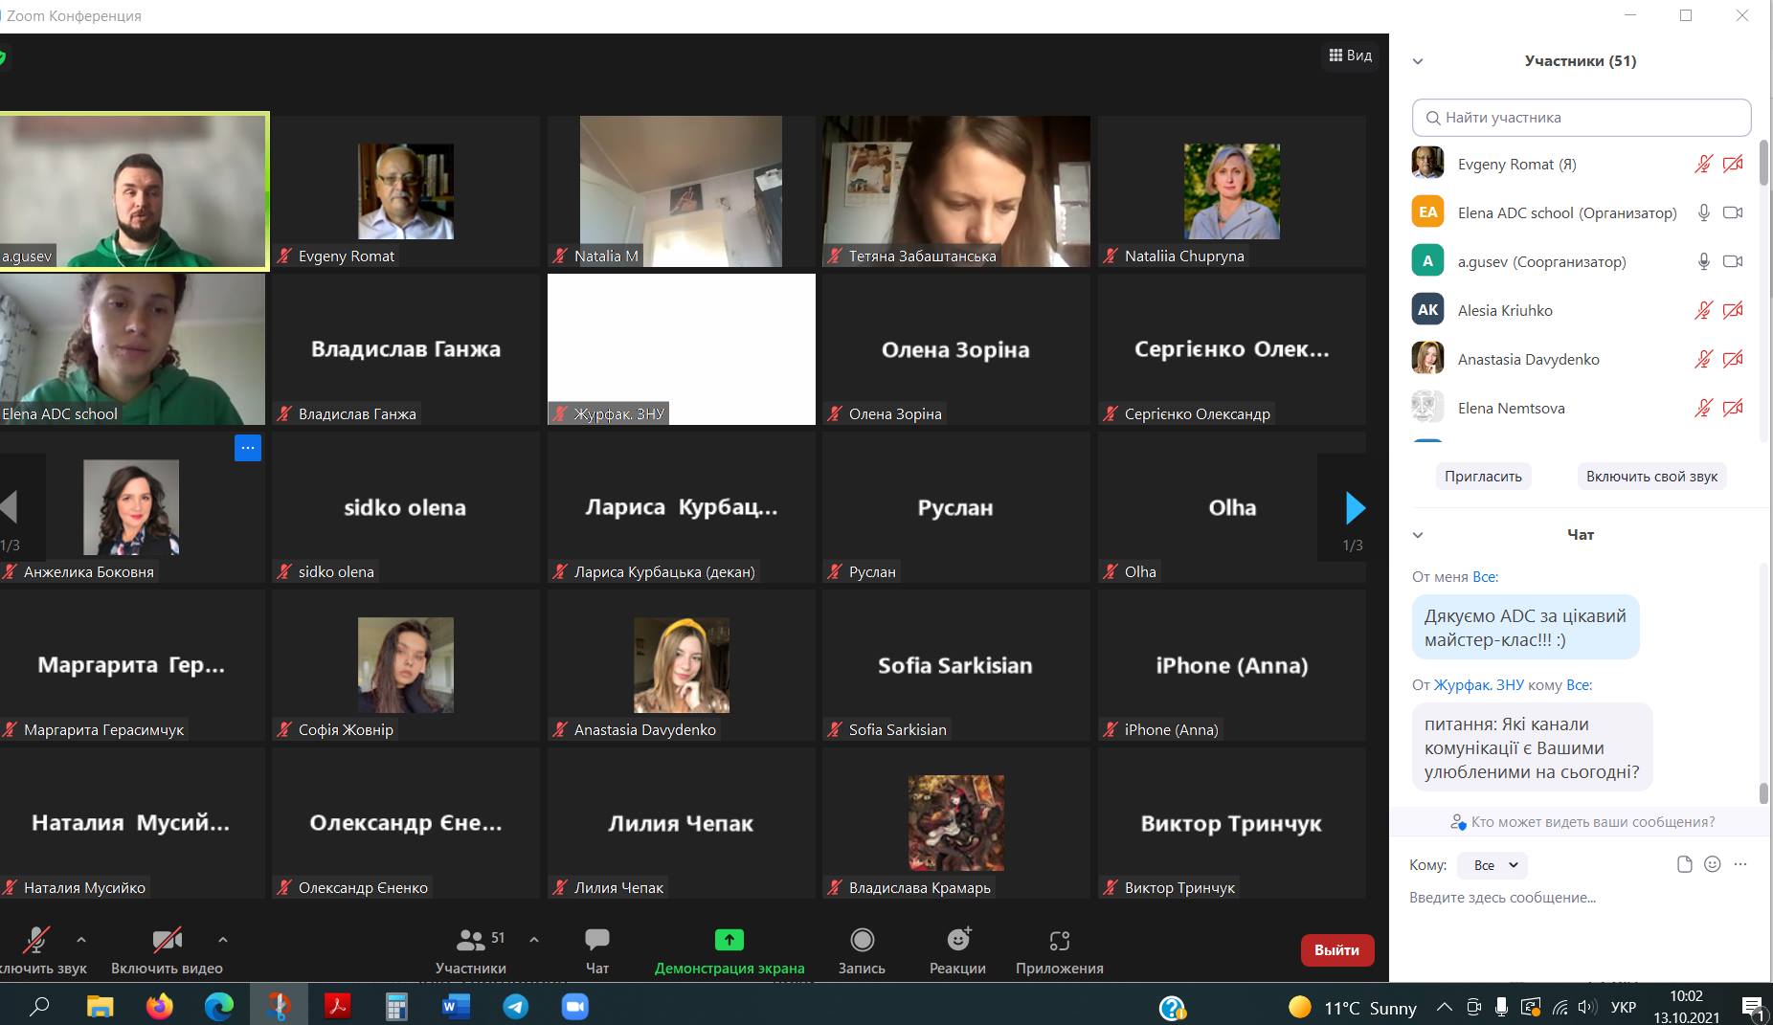1773x1025 pixels.
Task: Open the Кому recipient dropdown Все
Action: coord(1492,865)
